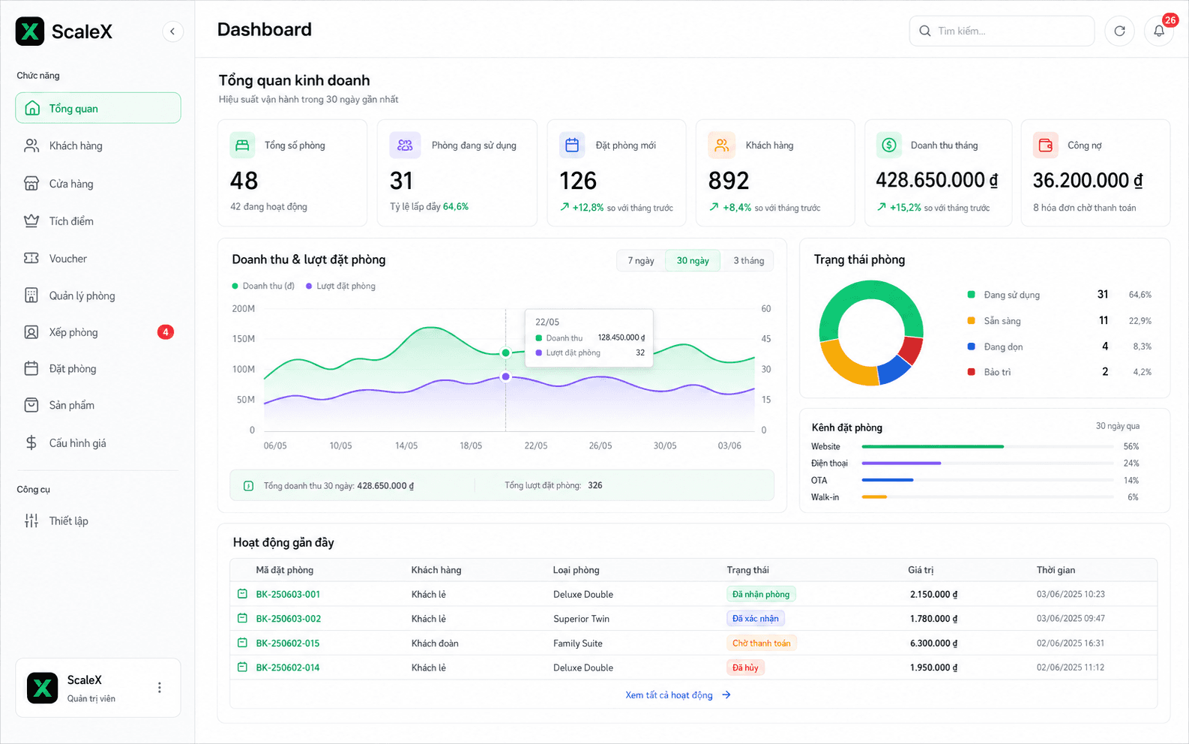Click row icon beside BK-250603-001
This screenshot has width=1189, height=744.
(242, 594)
